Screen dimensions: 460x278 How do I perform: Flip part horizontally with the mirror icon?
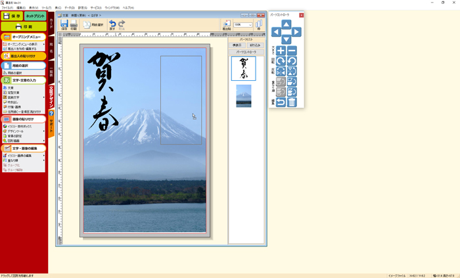(281, 71)
